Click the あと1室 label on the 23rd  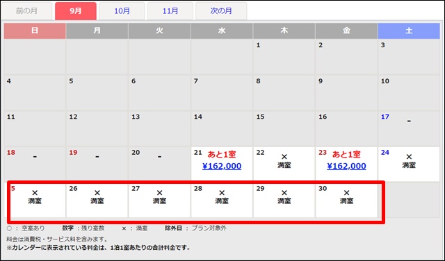[x=346, y=154]
